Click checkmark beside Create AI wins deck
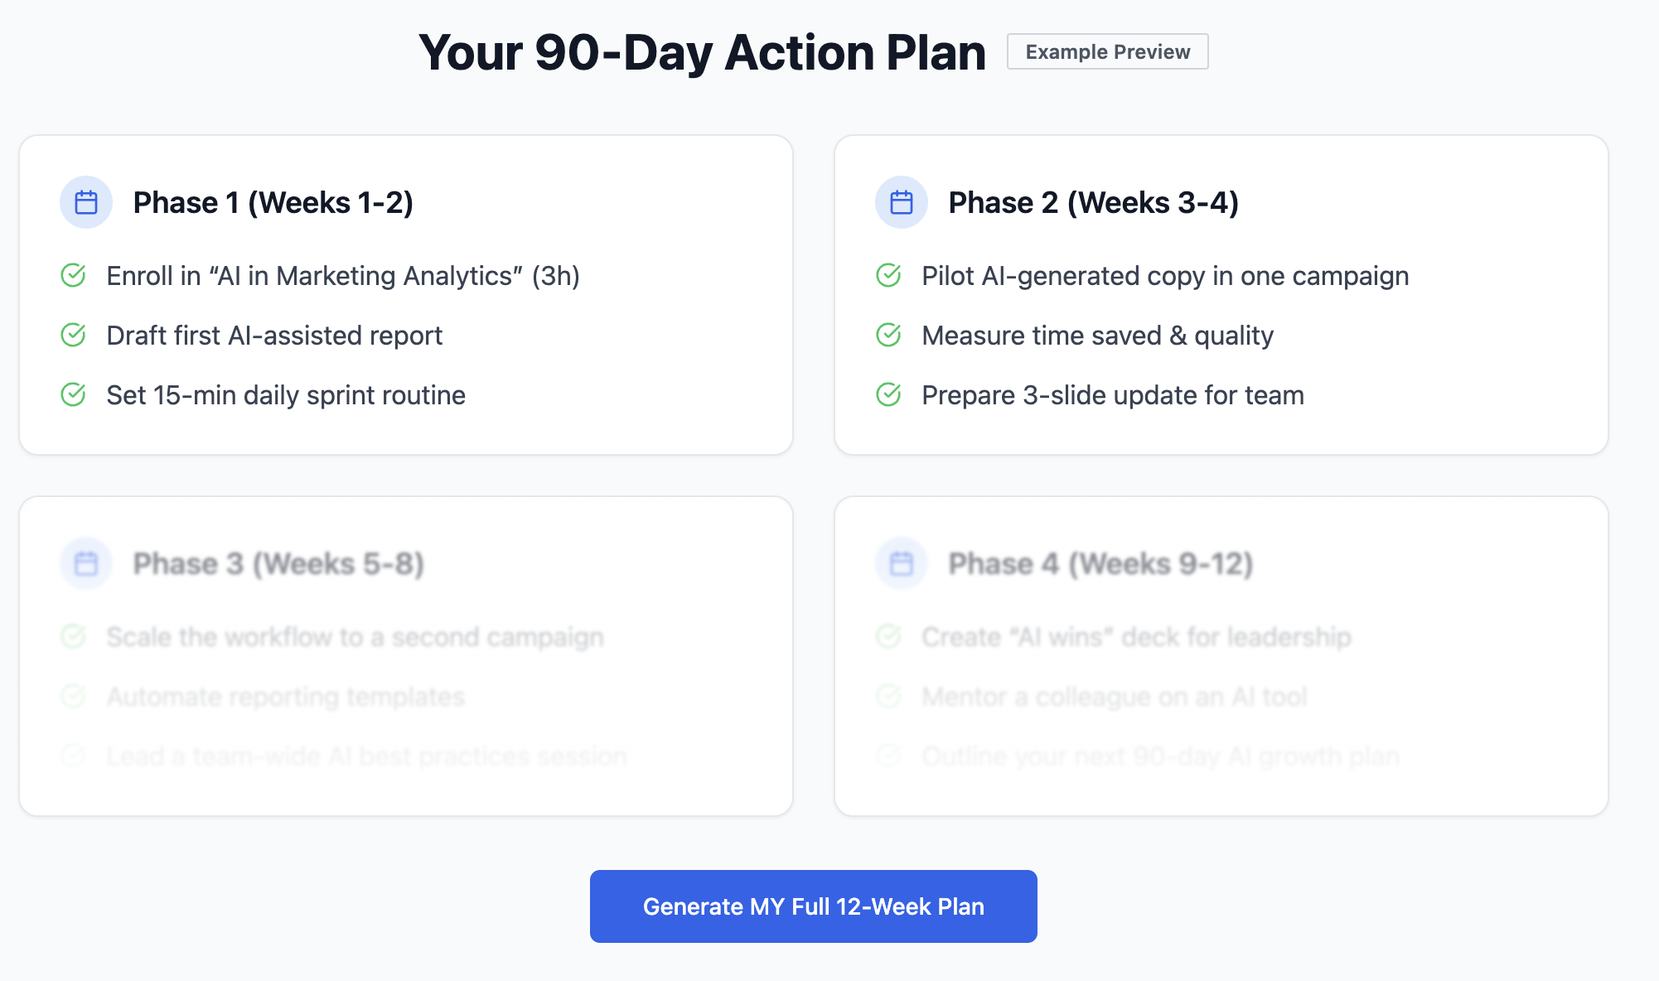 [889, 636]
